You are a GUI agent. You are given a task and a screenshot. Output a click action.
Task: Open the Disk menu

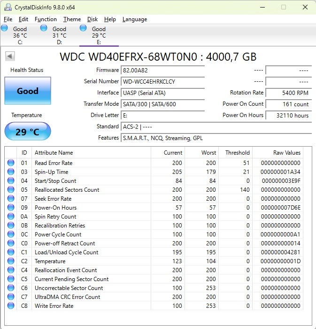pos(92,19)
